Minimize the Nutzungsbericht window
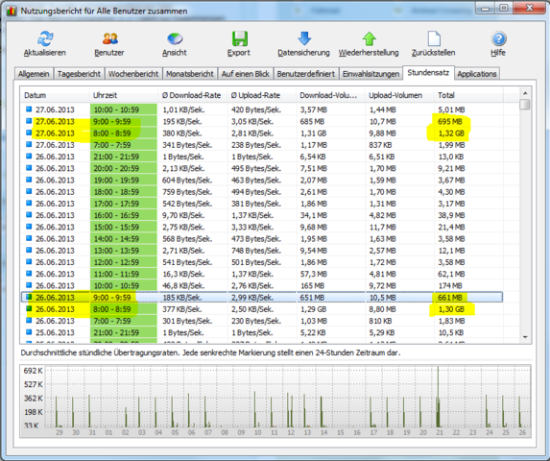550x461 pixels. 486,8
